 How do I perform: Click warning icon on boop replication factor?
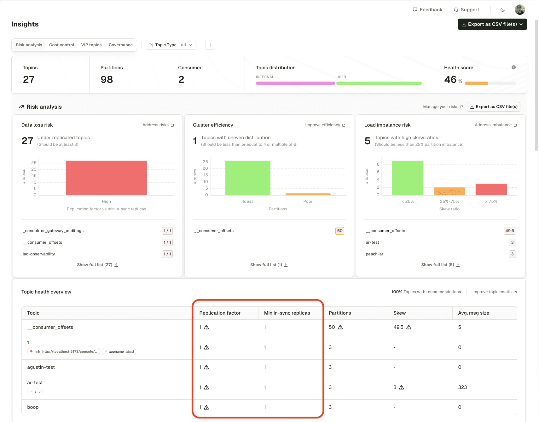206,407
